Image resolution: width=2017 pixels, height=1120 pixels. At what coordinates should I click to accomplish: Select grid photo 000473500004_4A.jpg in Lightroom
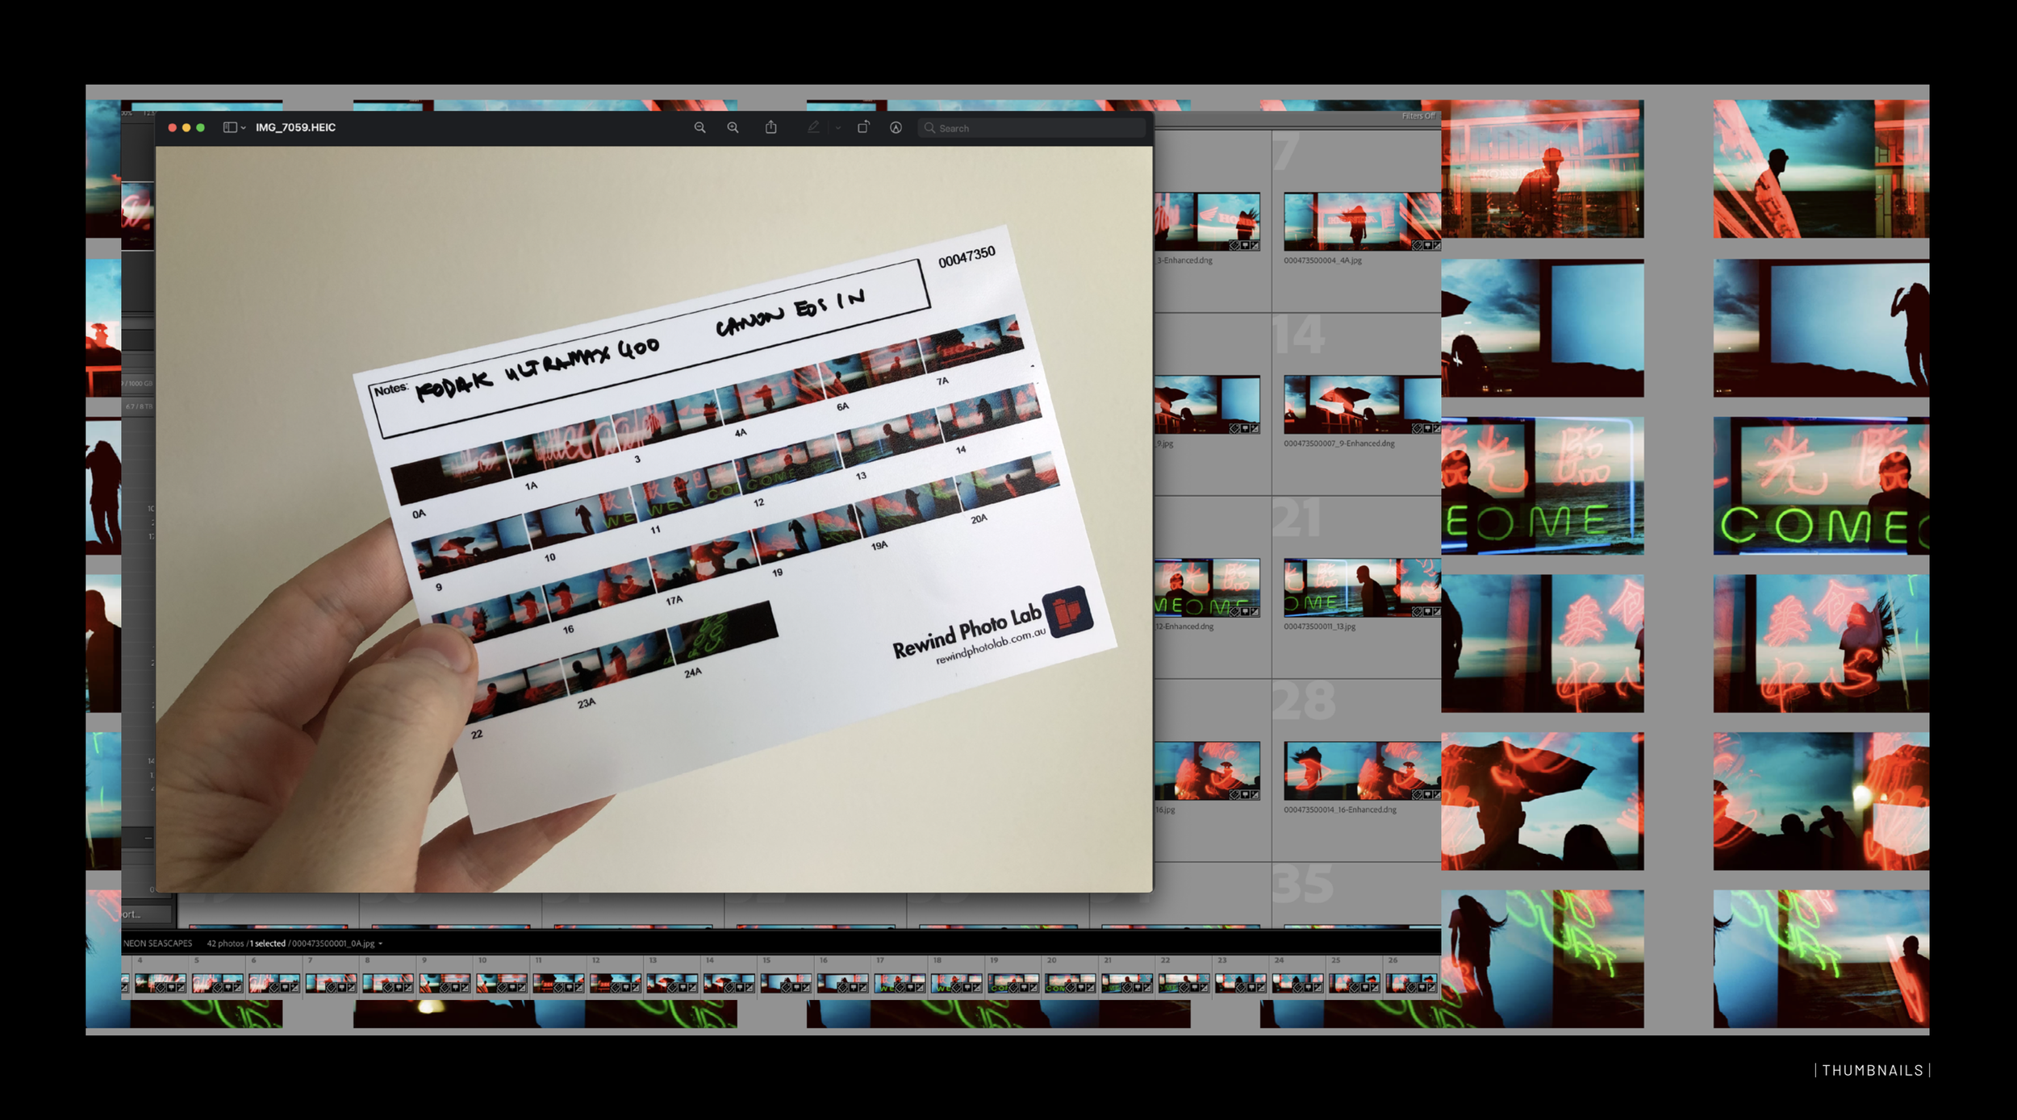[x=1362, y=222]
